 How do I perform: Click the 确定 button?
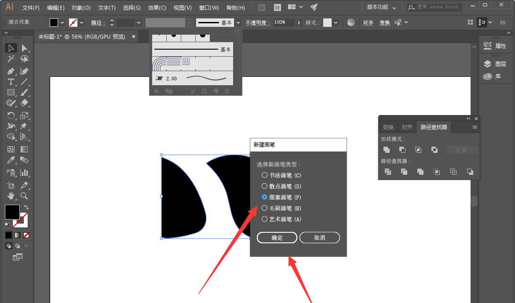click(277, 238)
